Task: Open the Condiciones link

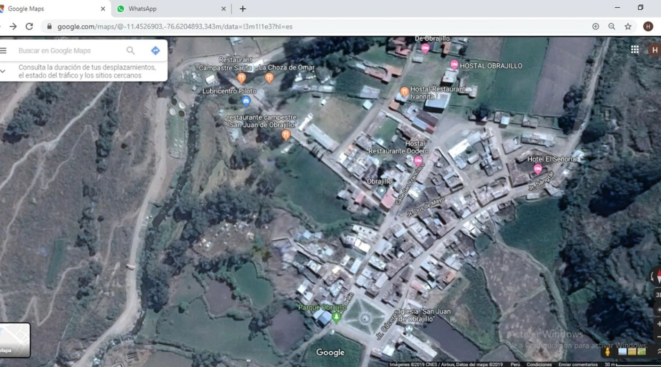Action: [539, 364]
